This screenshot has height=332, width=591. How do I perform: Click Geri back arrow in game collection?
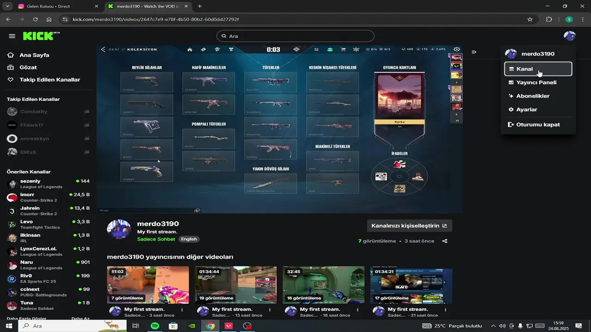(103, 49)
